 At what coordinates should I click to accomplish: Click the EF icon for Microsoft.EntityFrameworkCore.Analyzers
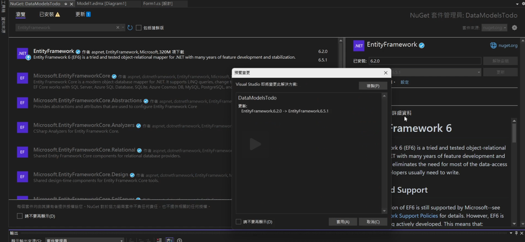(22, 127)
